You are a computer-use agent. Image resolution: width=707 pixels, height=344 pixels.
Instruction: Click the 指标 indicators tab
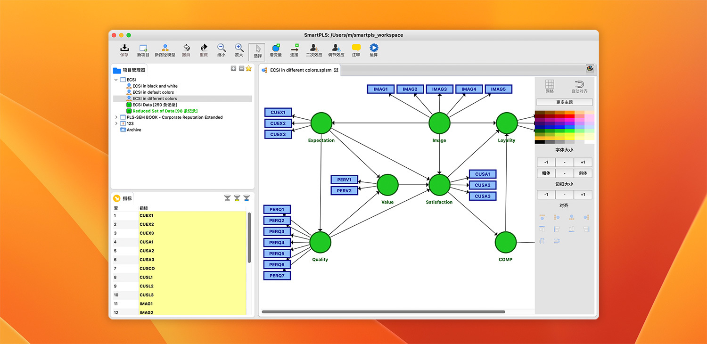[123, 198]
